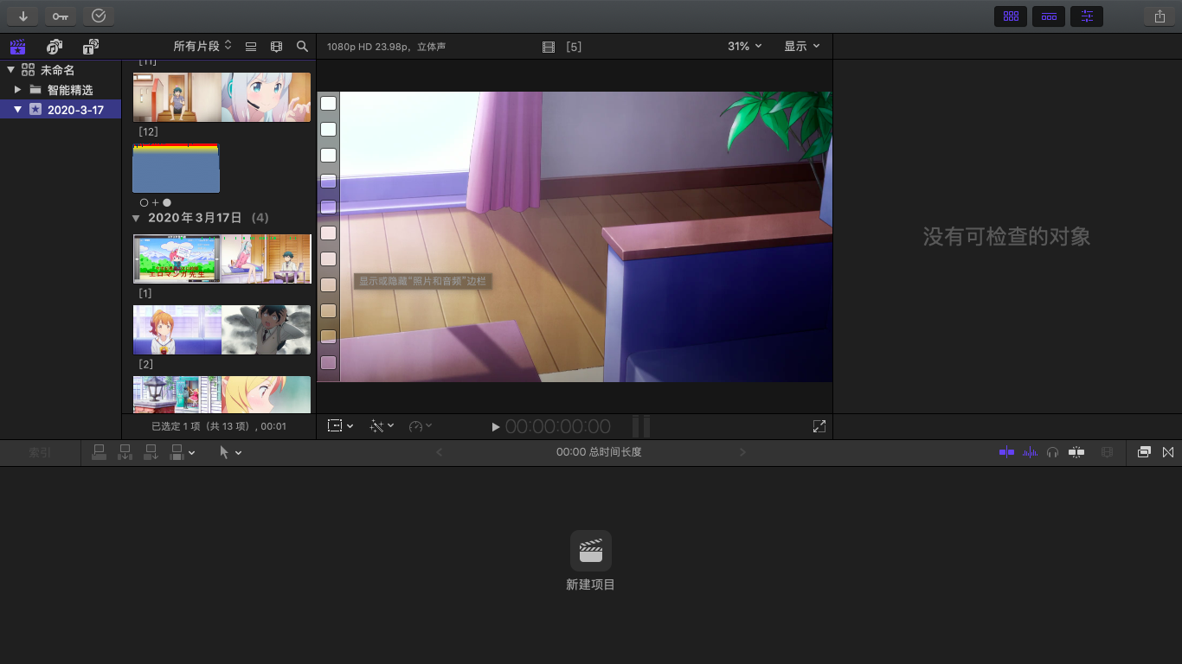Click the darkest brown swatch in viewer strip
The height and width of the screenshot is (664, 1182).
[329, 336]
